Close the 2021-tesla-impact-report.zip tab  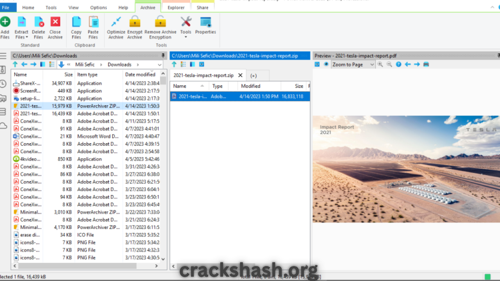241,75
